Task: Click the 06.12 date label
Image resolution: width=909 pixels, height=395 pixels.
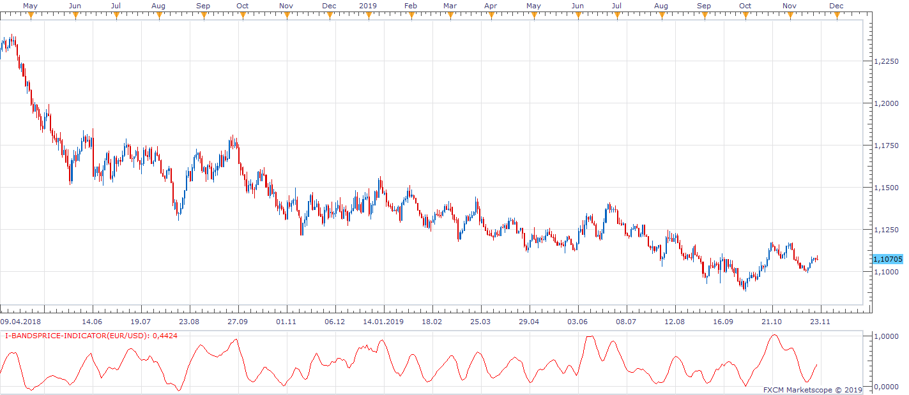Action: pyautogui.click(x=335, y=322)
